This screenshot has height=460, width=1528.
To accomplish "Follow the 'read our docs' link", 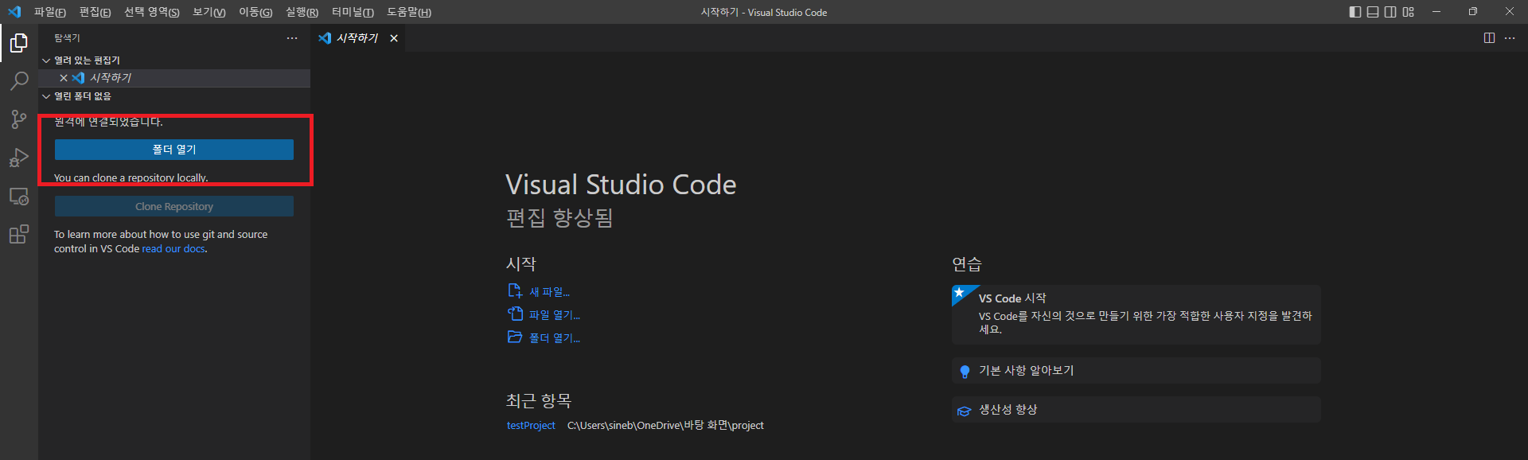I will click(x=173, y=249).
